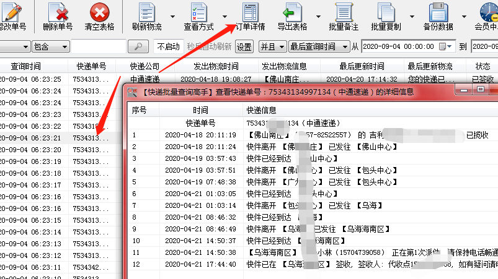498x279 pixels.
Task: Expand the 并且 logic dropdown
Action: click(x=272, y=46)
